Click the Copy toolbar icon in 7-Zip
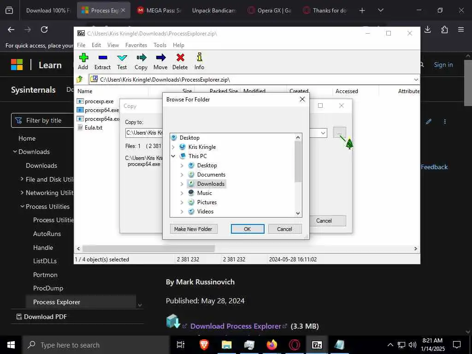This screenshot has width=472, height=354. 141,61
